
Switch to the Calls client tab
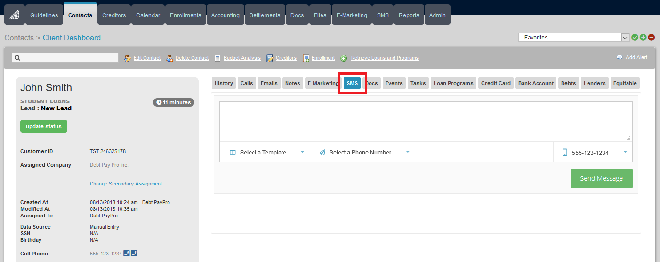(247, 83)
